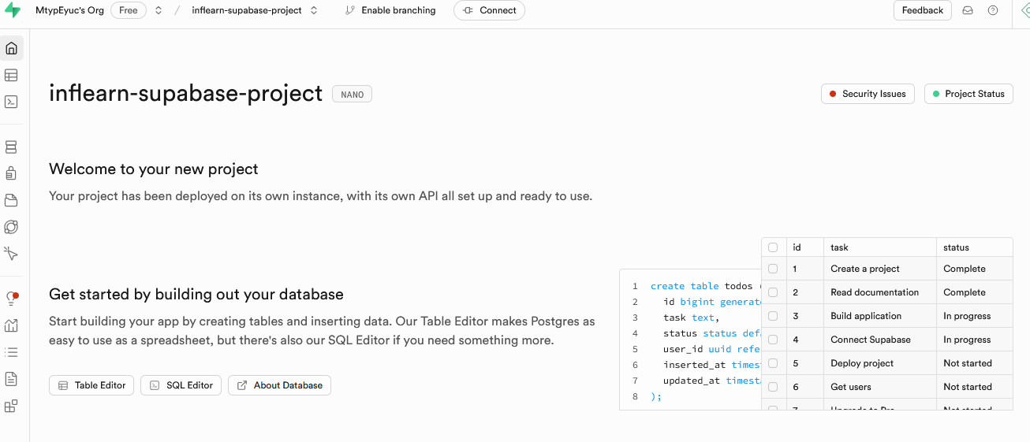Screen dimensions: 1030x442
Task: Click the status column header
Action: pos(974,247)
